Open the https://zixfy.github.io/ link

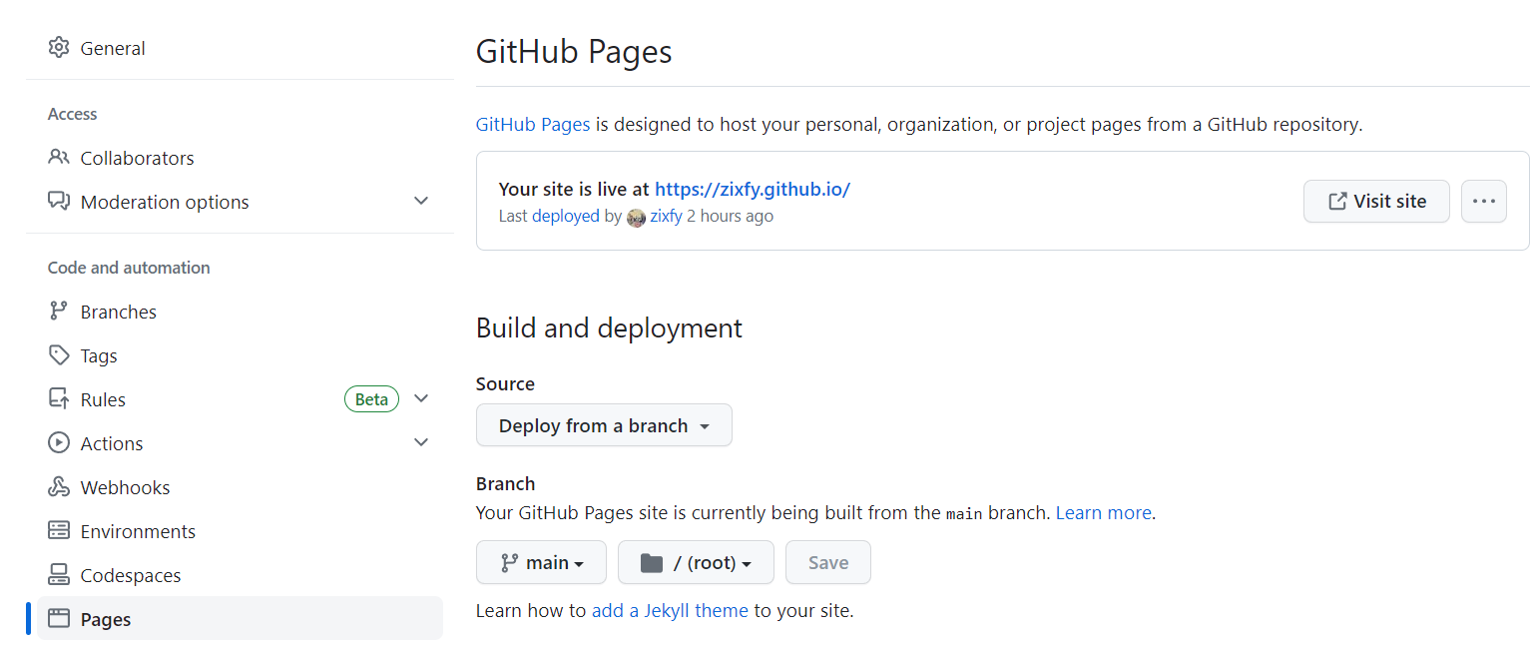tap(753, 189)
